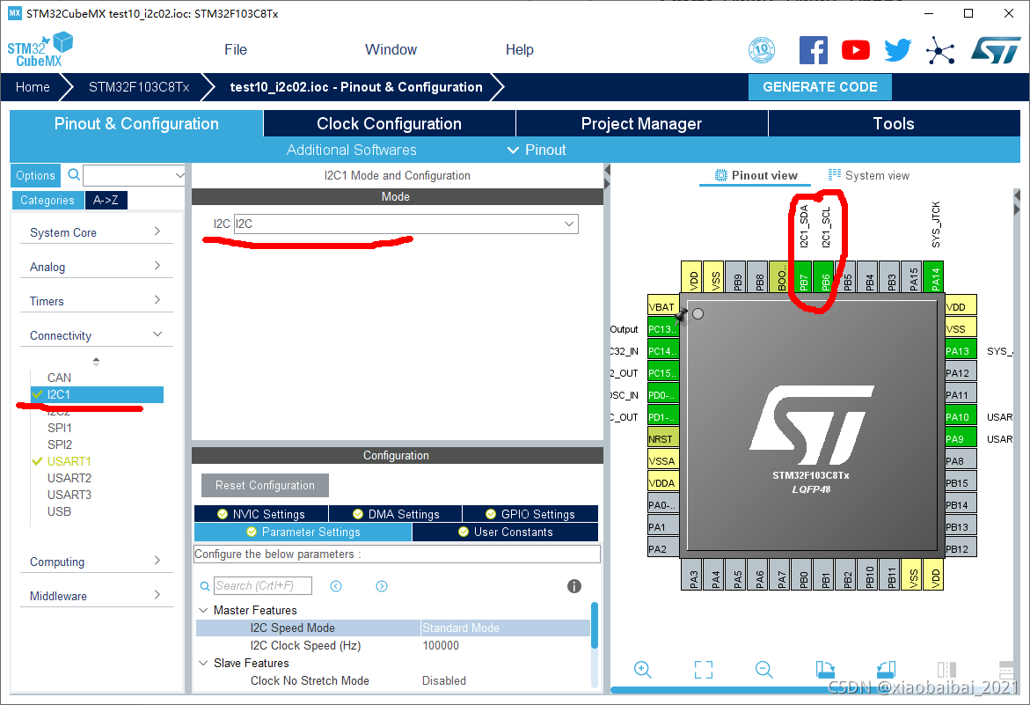
Task: Click the PA14 SYS_JTCK pin
Action: point(935,276)
